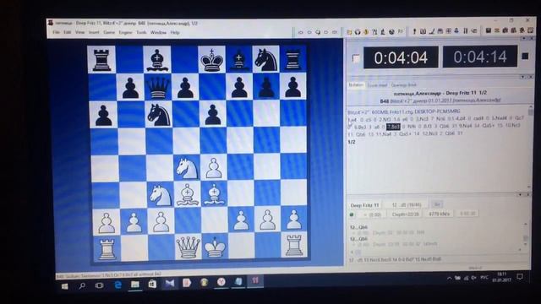Click the line graph toolbar icon
This screenshot has width=541, height=304.
pyautogui.click(x=432, y=31)
